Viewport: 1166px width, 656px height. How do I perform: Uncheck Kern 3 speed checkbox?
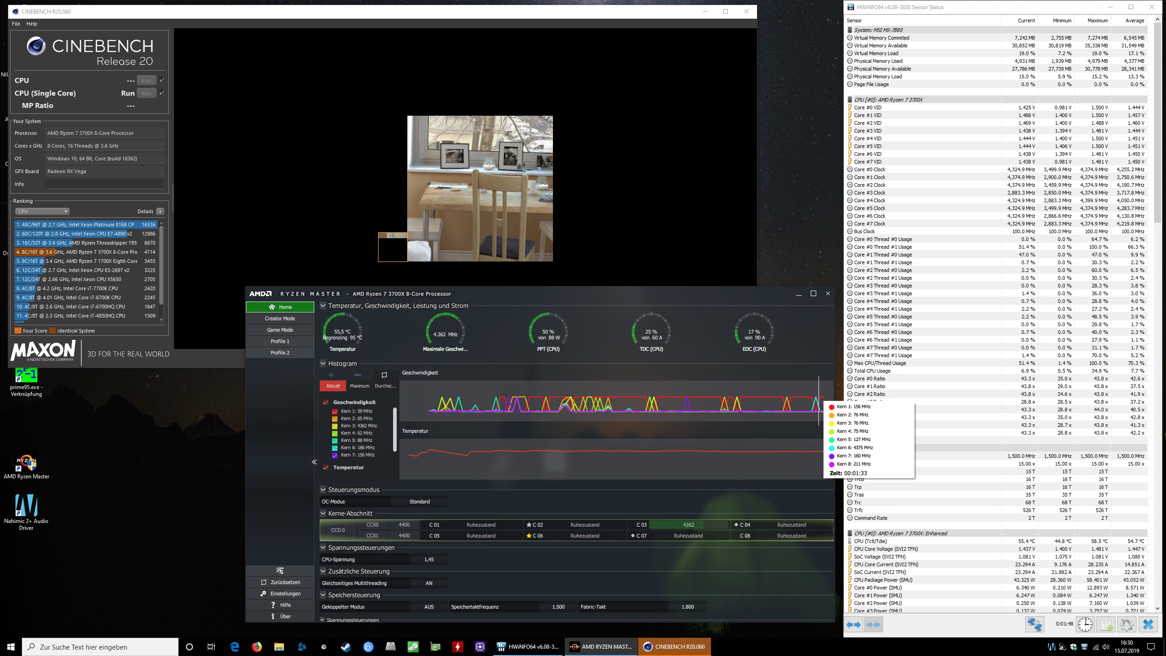tap(335, 426)
